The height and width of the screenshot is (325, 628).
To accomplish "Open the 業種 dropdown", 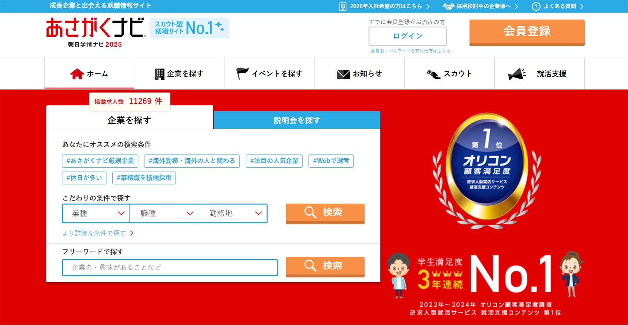I will [x=96, y=213].
